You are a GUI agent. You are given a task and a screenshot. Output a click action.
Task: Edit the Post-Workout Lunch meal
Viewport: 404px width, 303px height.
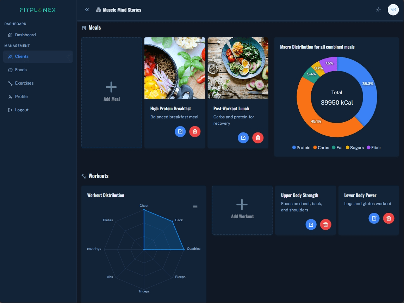[x=243, y=138]
